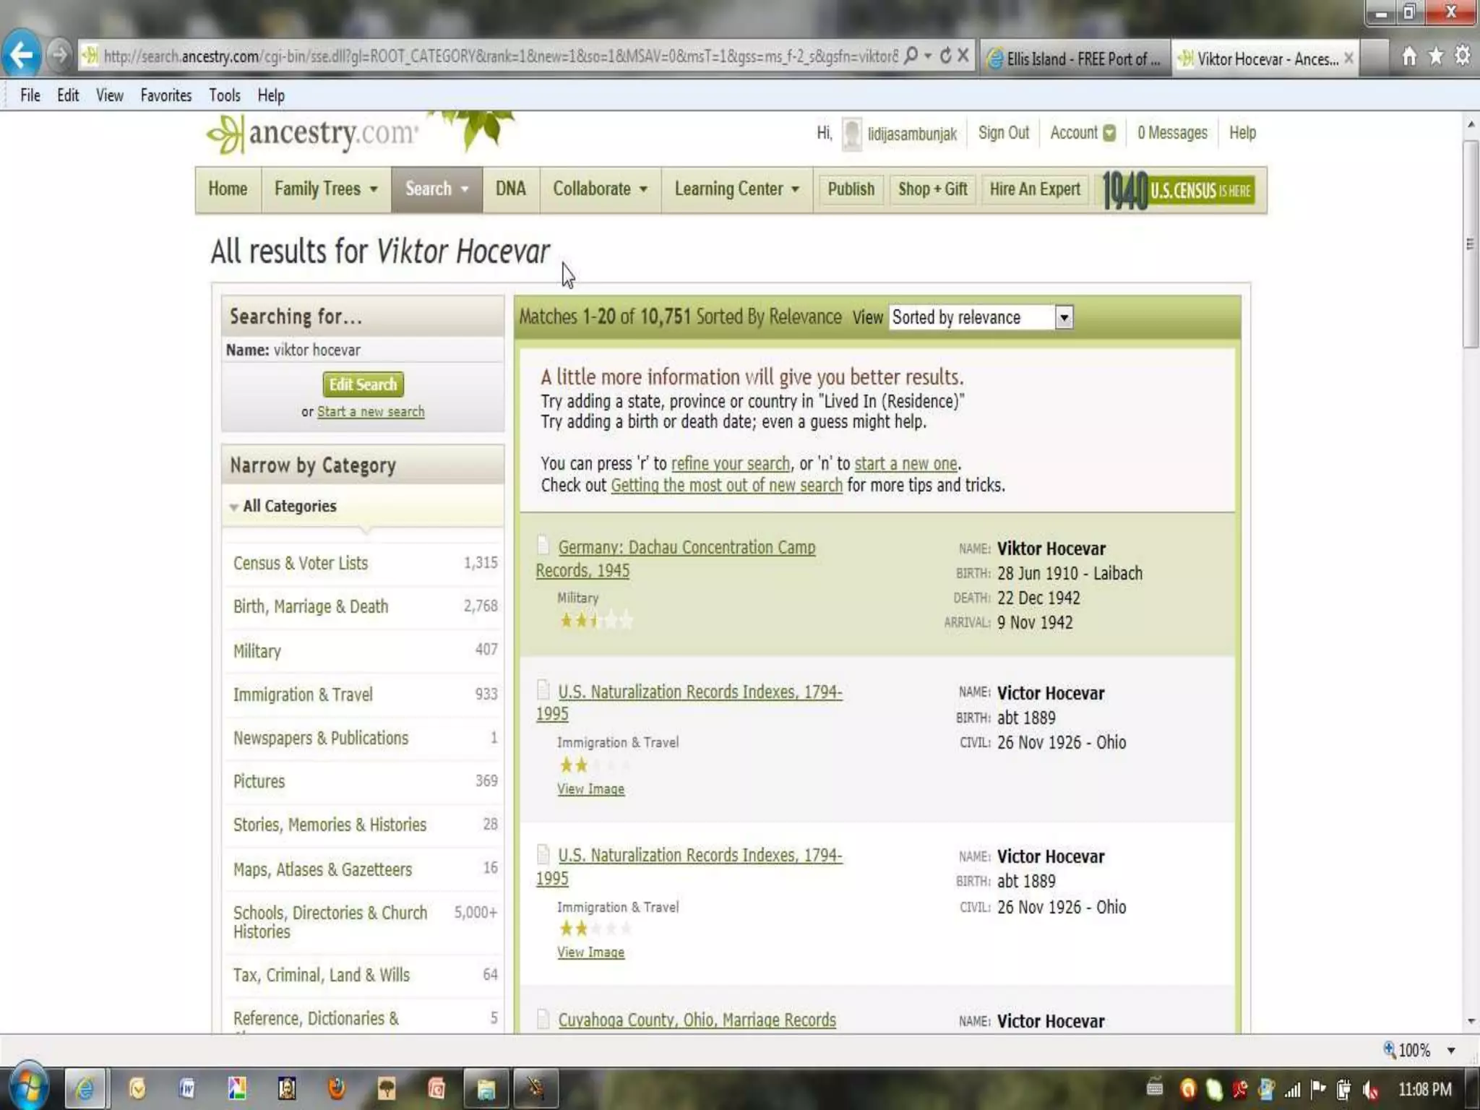Open the Germany: Dachau Concentration Camp Records link
Image resolution: width=1480 pixels, height=1110 pixels.
pyautogui.click(x=686, y=548)
